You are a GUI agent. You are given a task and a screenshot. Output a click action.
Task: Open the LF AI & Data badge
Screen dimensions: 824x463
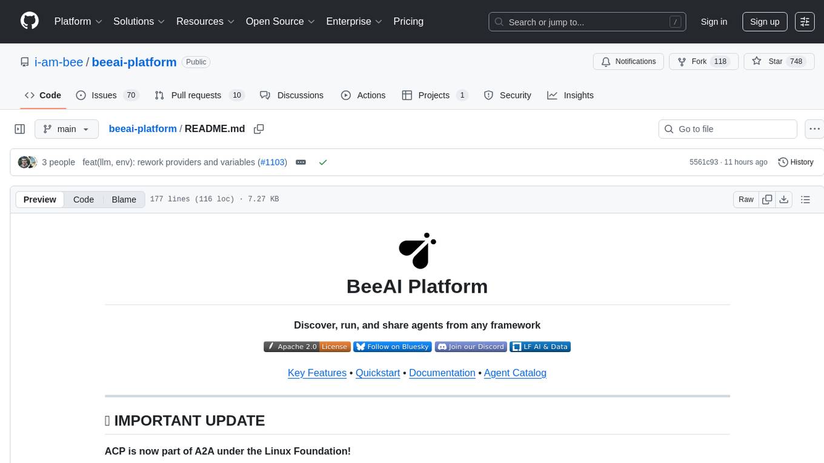[540, 347]
